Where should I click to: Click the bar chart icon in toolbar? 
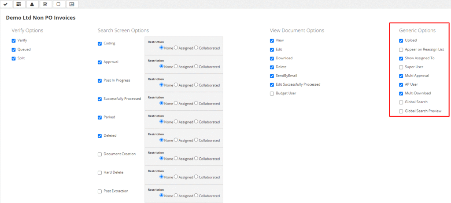pyautogui.click(x=71, y=4)
